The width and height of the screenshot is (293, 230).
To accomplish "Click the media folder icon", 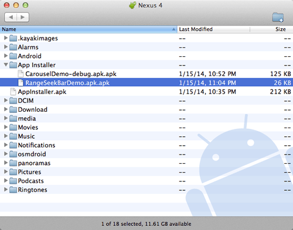I will click(x=13, y=119).
